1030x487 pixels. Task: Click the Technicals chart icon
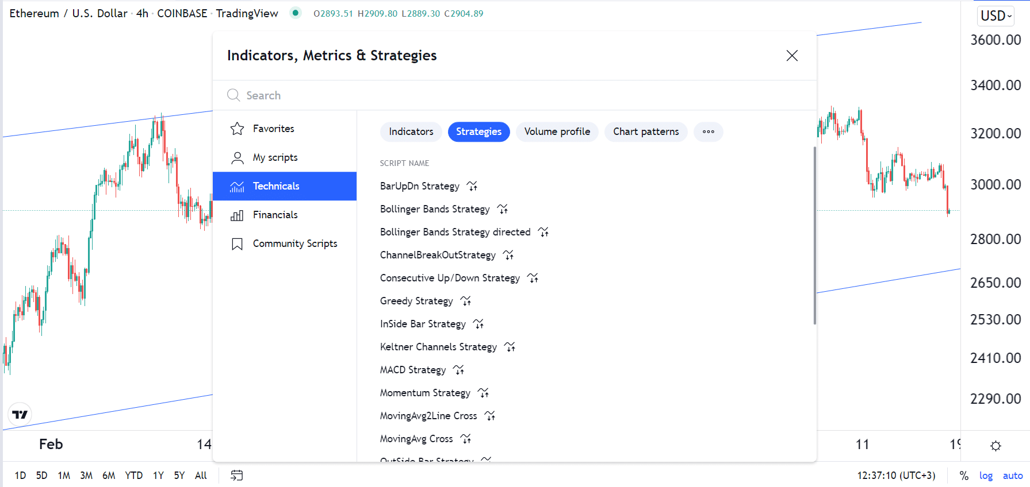coord(237,186)
